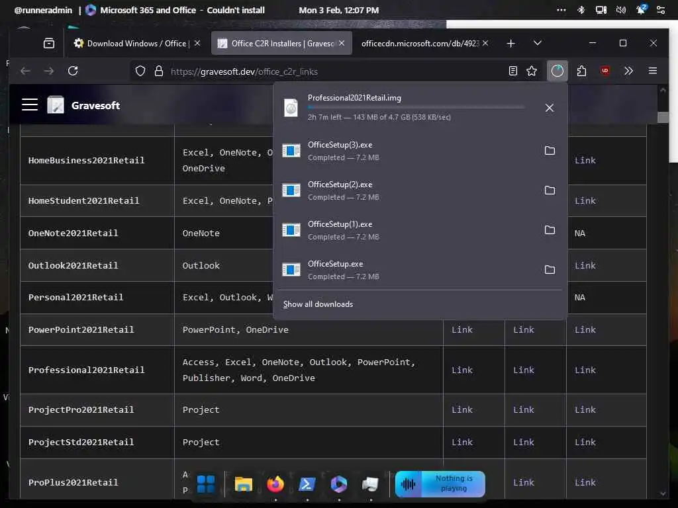List all tabs with the dropdown chevron
Screen dimensions: 678x508
pos(538,43)
